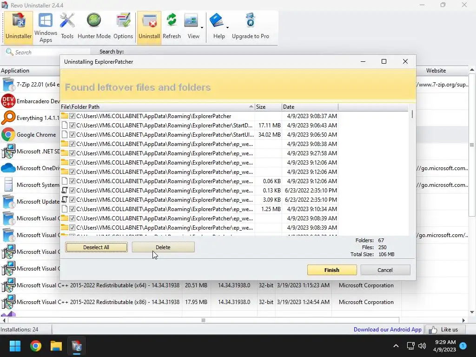Select the Google Chrome entry icon
Screen dimensions: 476x357
coord(8,134)
